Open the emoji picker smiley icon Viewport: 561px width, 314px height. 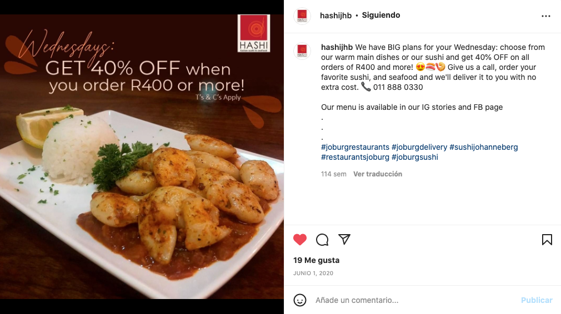tap(300, 300)
